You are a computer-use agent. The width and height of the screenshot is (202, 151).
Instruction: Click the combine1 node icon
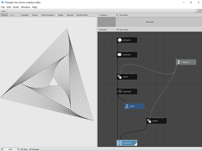tap(120, 143)
